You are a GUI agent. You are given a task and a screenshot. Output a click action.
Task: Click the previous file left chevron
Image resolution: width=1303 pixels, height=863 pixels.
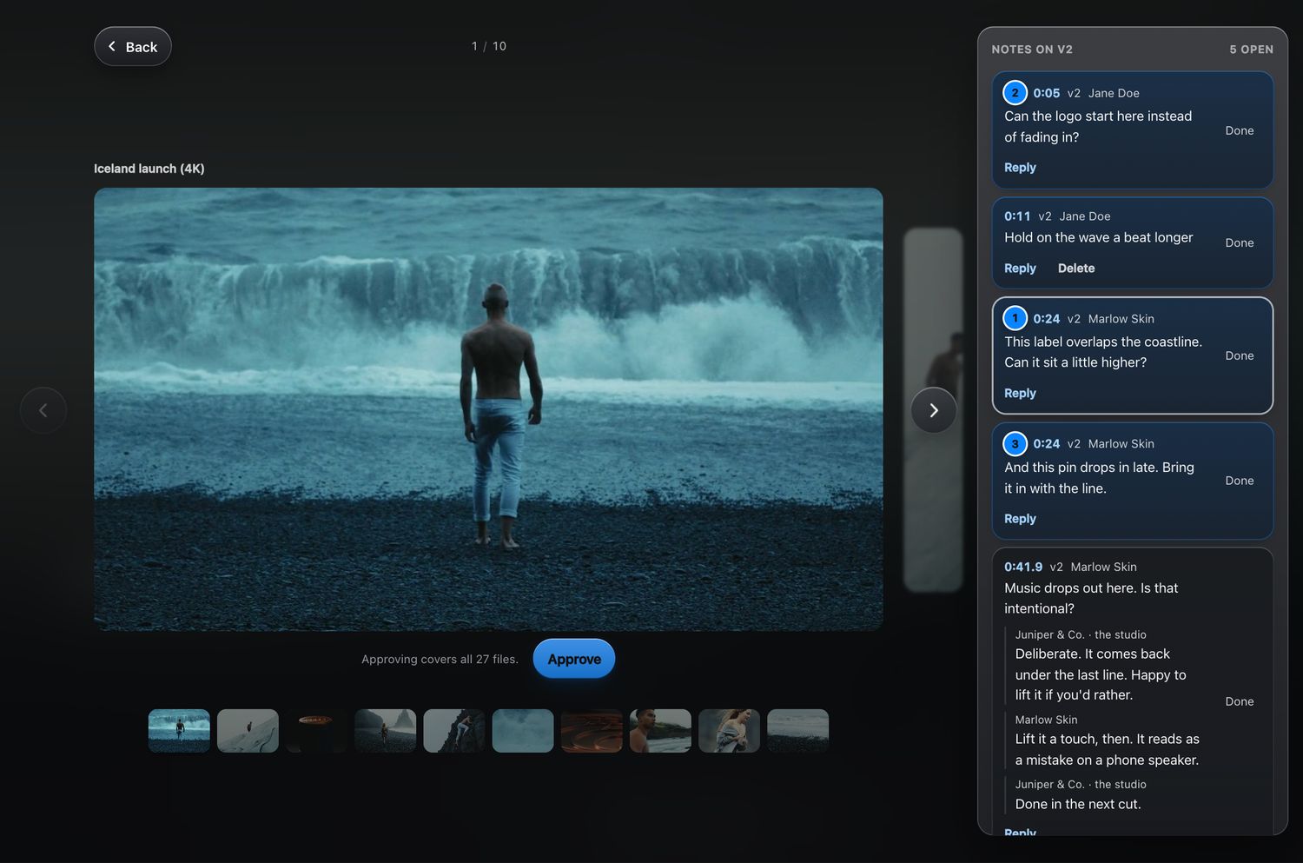click(43, 410)
